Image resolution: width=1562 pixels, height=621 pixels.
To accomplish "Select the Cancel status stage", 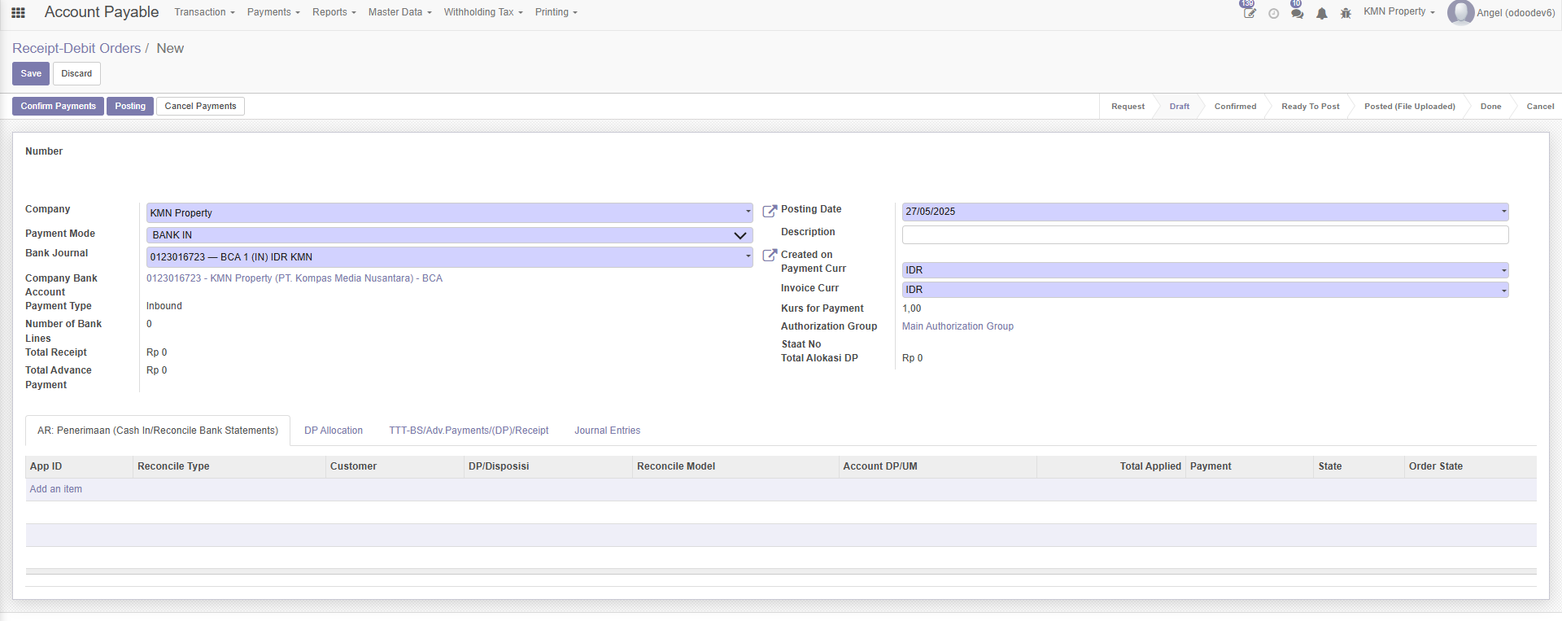I will pyautogui.click(x=1539, y=107).
